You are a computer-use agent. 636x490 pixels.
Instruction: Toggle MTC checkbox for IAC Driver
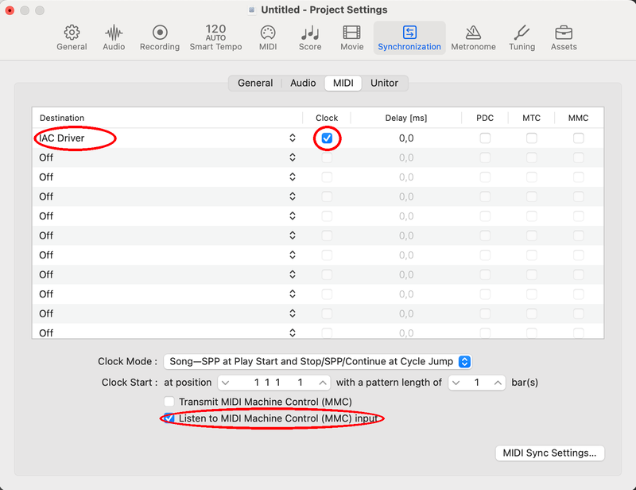point(531,138)
